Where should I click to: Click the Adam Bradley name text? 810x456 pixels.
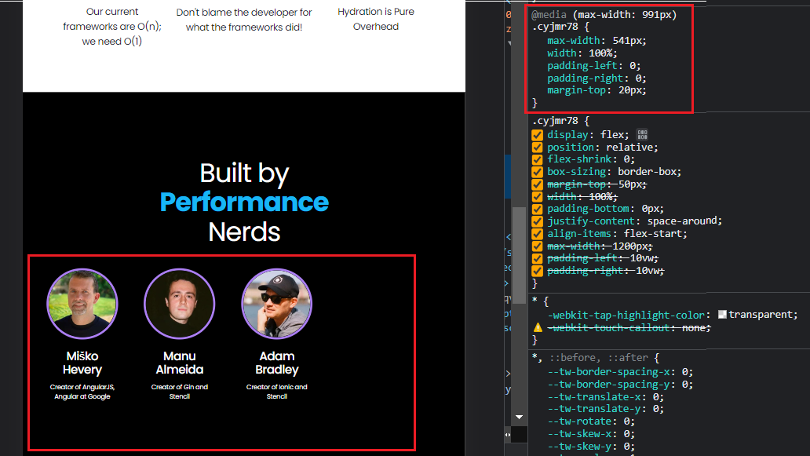click(277, 363)
